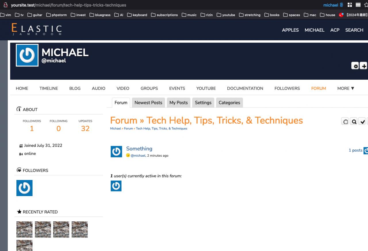
Task: Click APPLES in the top site menu
Action: (290, 30)
